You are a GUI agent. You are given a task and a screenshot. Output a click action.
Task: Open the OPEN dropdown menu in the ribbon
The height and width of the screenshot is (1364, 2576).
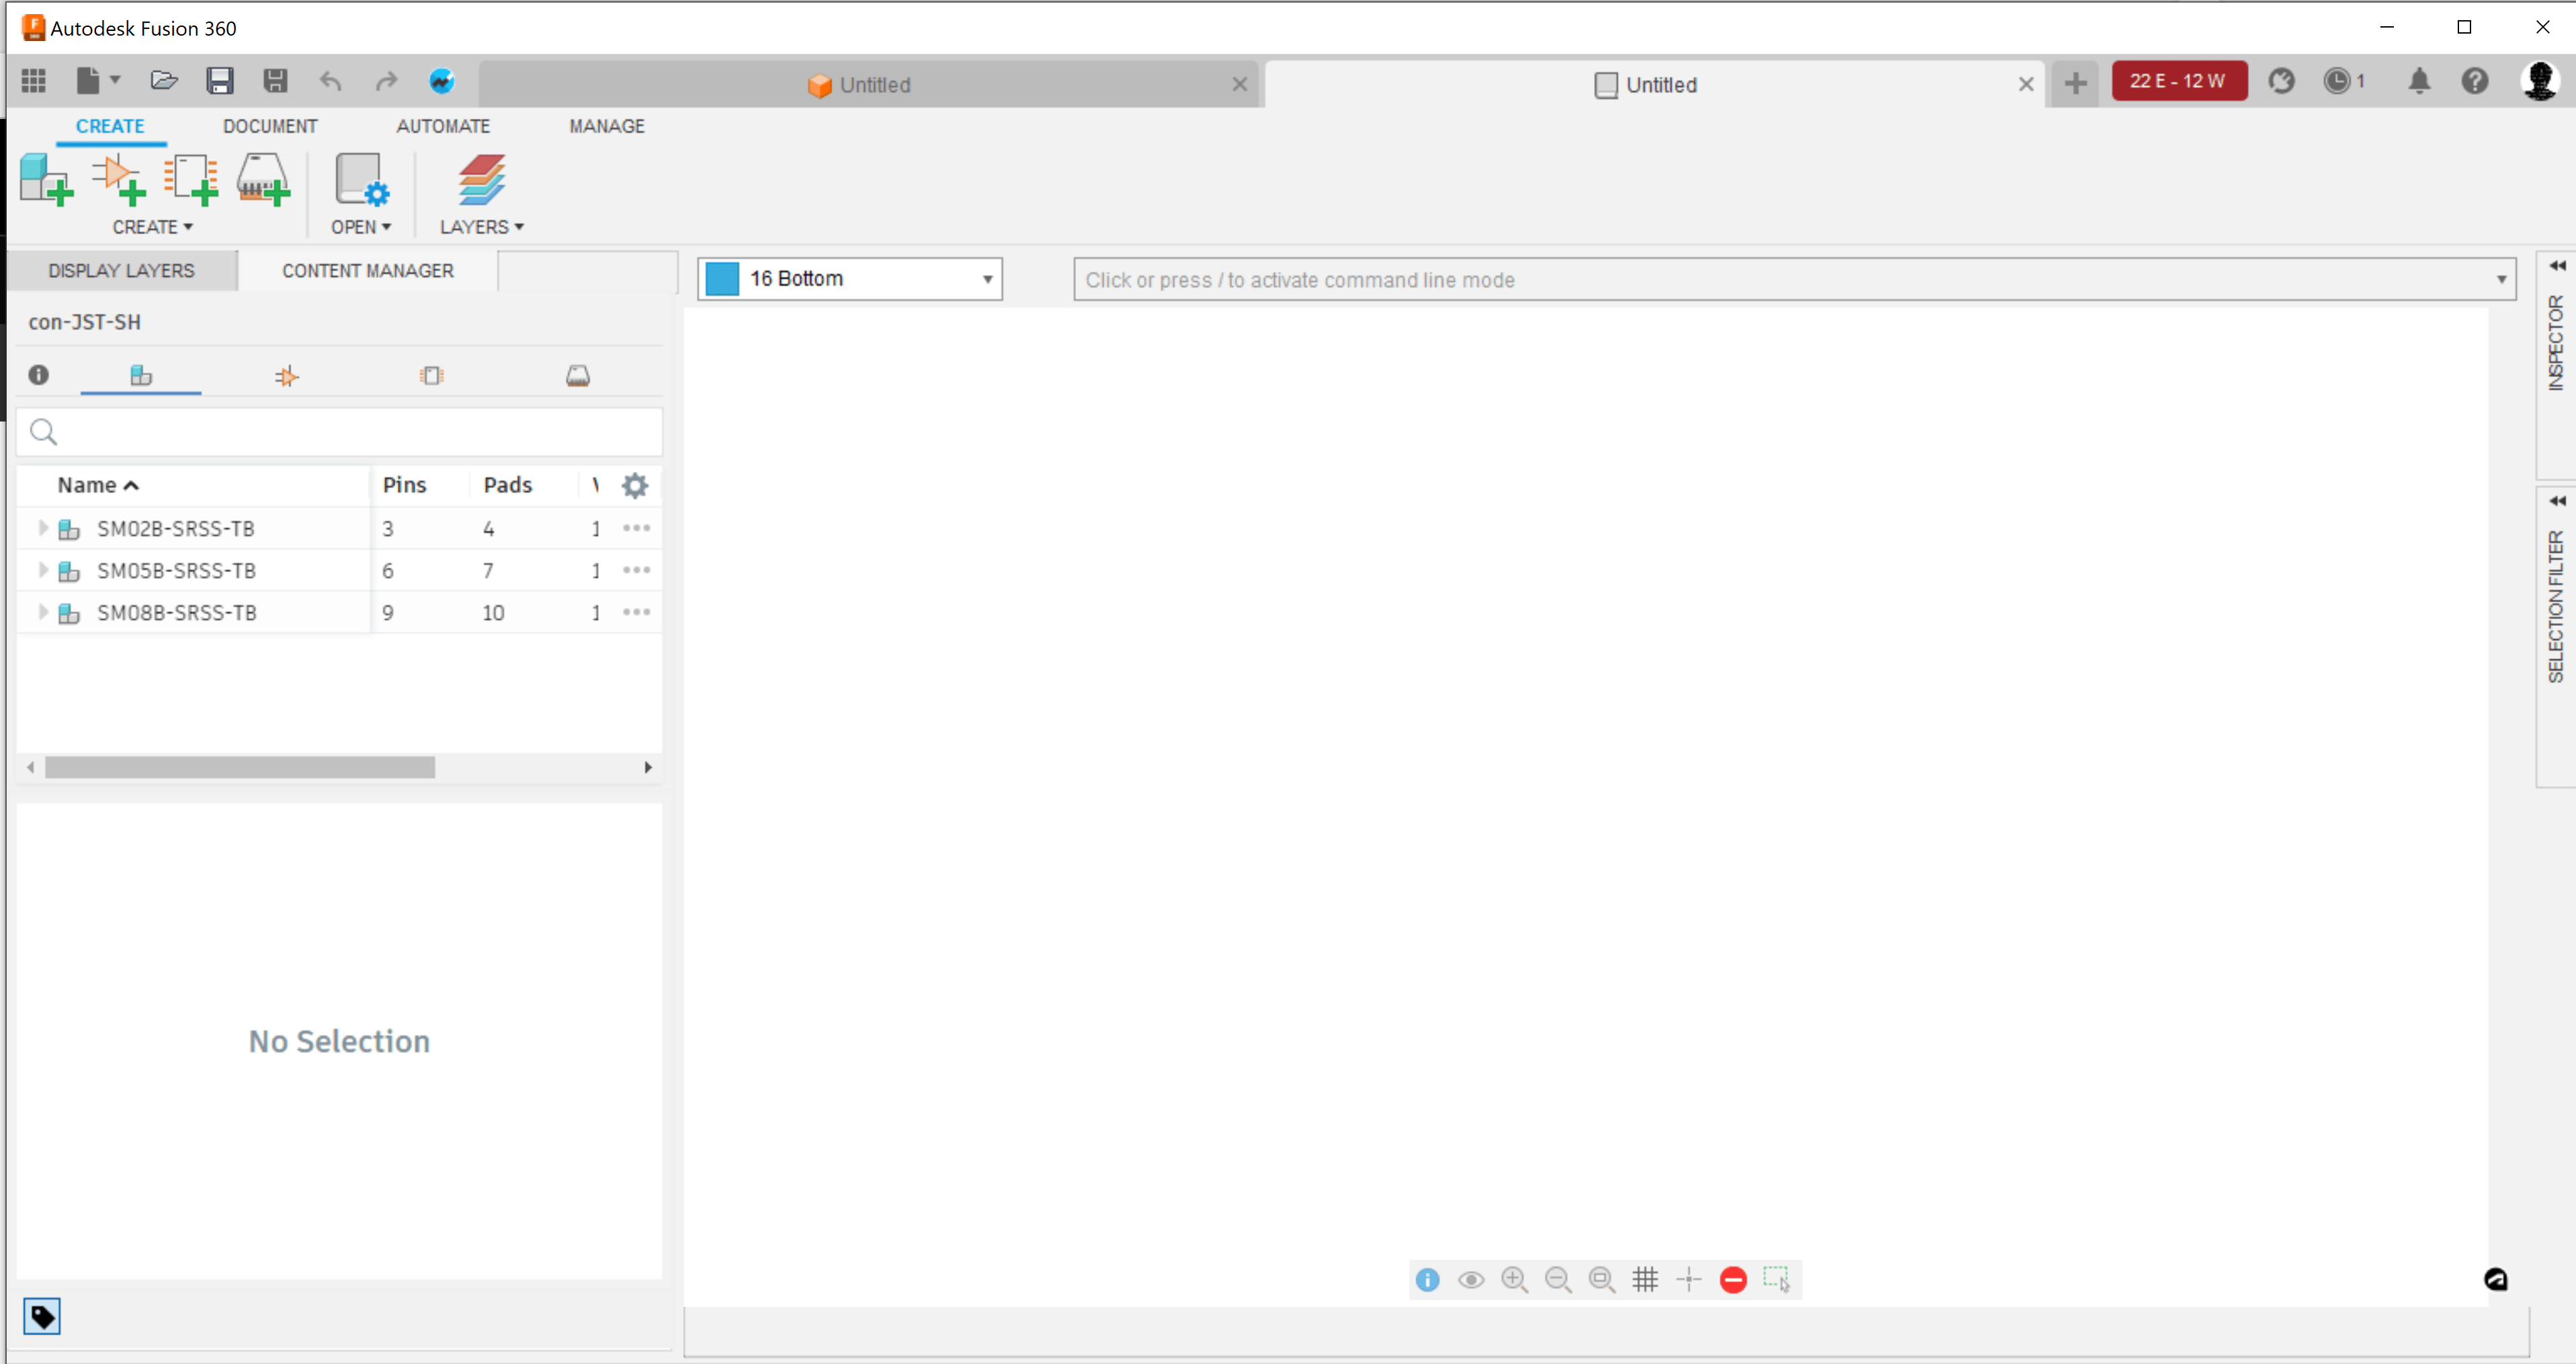pyautogui.click(x=361, y=227)
